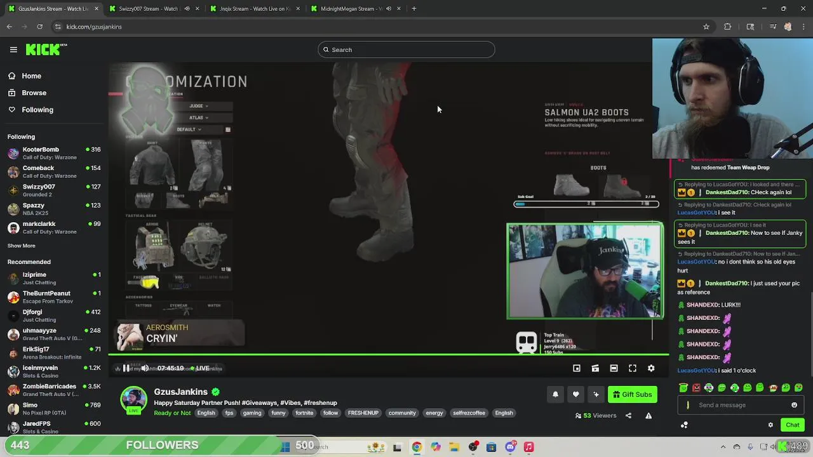This screenshot has width=813, height=457.
Task: Open Chrome in Windows taskbar
Action: click(417, 447)
